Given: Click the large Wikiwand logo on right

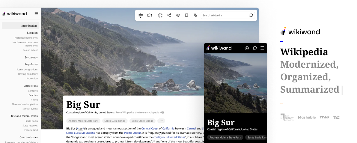Looking at the screenshot, I should point(300,31).
